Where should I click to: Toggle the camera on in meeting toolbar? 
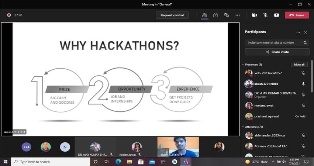tap(254, 15)
